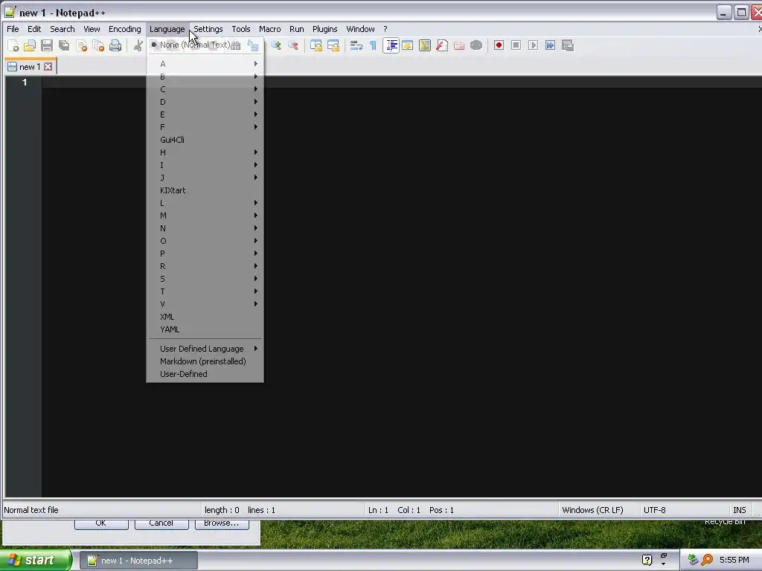Select the new 1 document tab
Image resolution: width=762 pixels, height=571 pixels.
30,67
